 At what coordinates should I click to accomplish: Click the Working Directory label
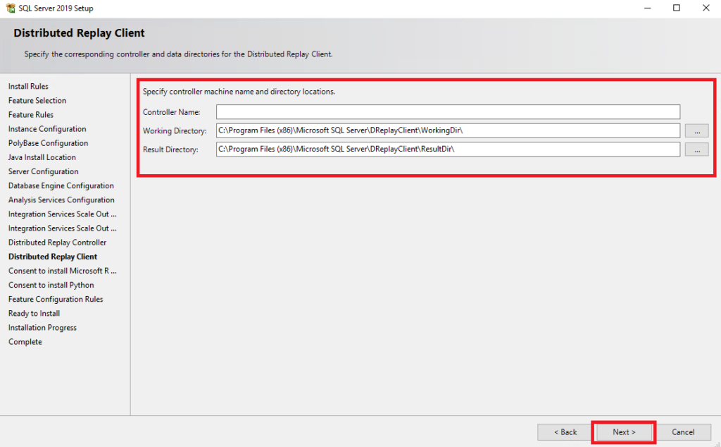coord(175,130)
